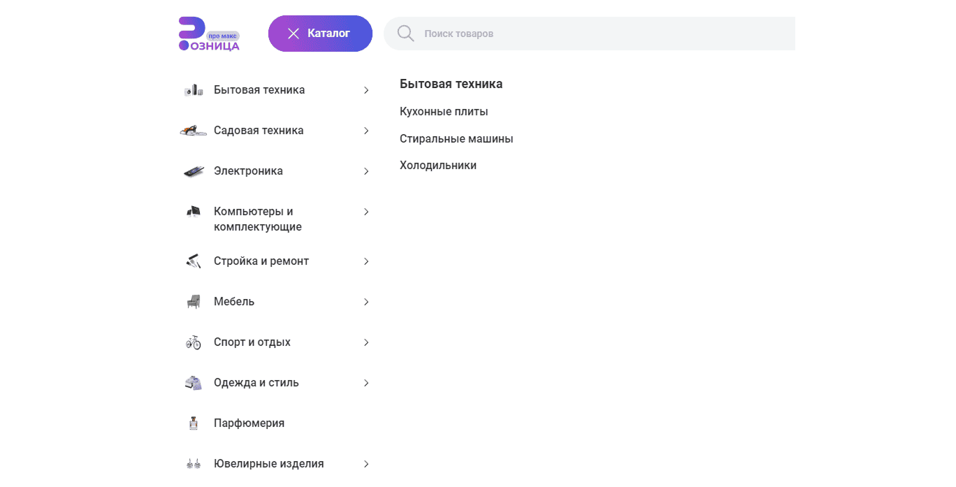The image size is (956, 487).
Task: Click the Розница про макс logo
Action: tap(209, 34)
